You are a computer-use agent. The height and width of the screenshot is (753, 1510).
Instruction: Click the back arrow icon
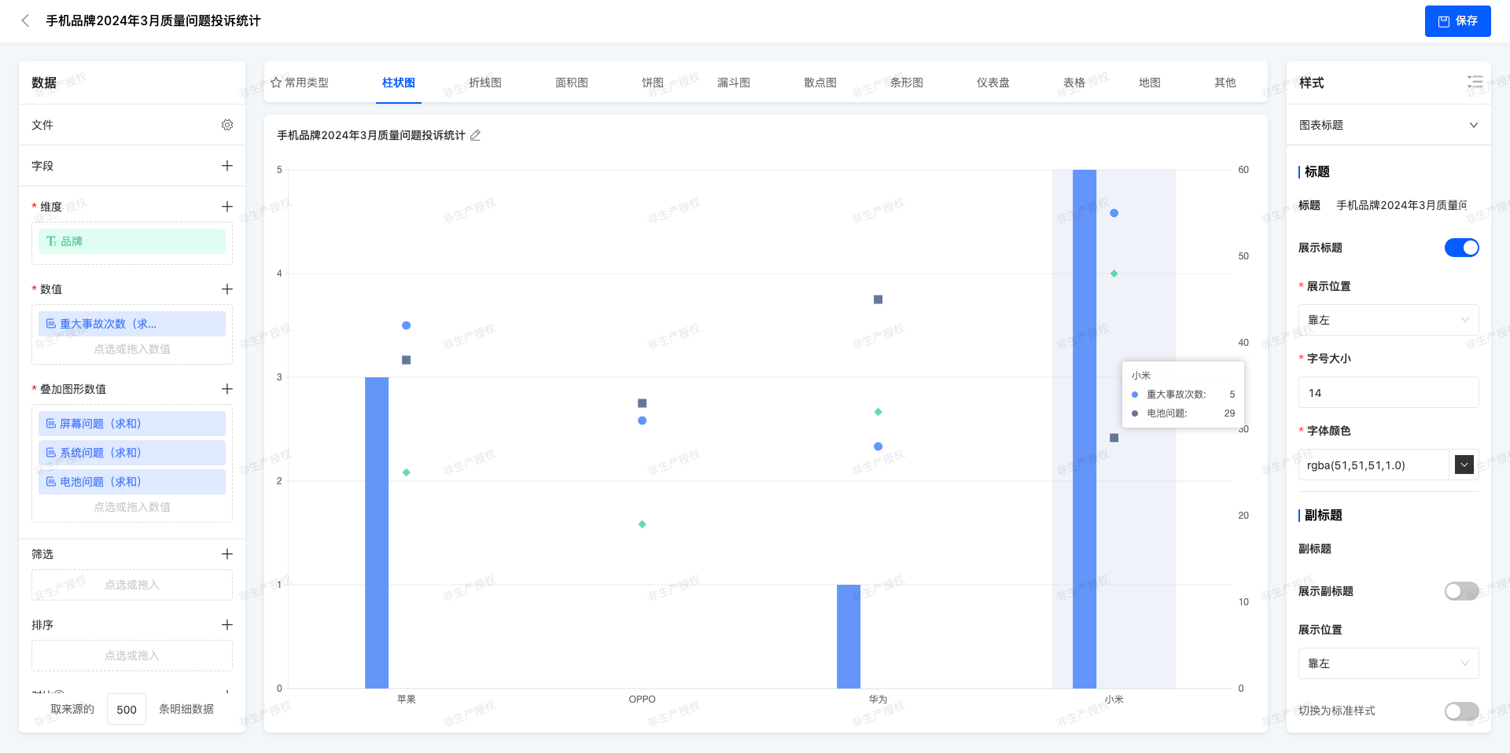point(25,20)
